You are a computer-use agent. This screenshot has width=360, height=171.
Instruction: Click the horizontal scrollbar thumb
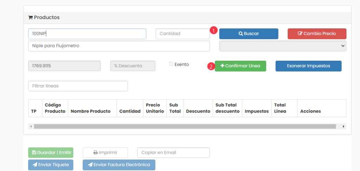(x=185, y=126)
